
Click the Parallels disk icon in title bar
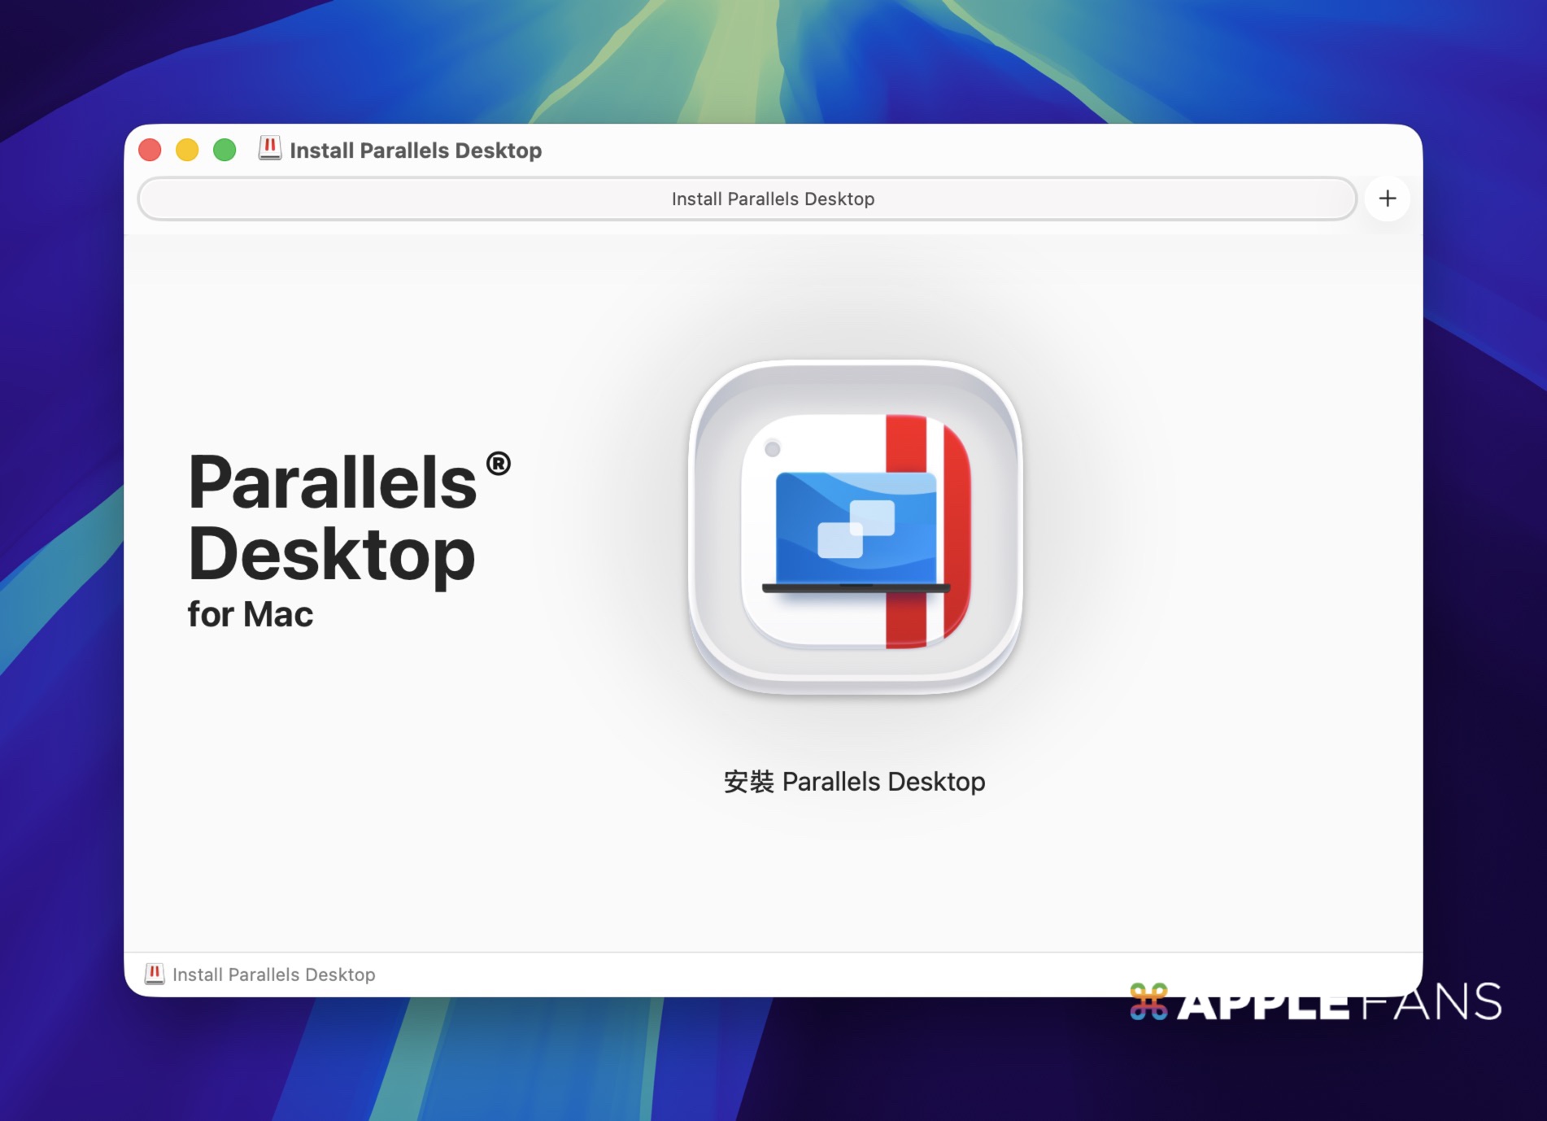(269, 149)
